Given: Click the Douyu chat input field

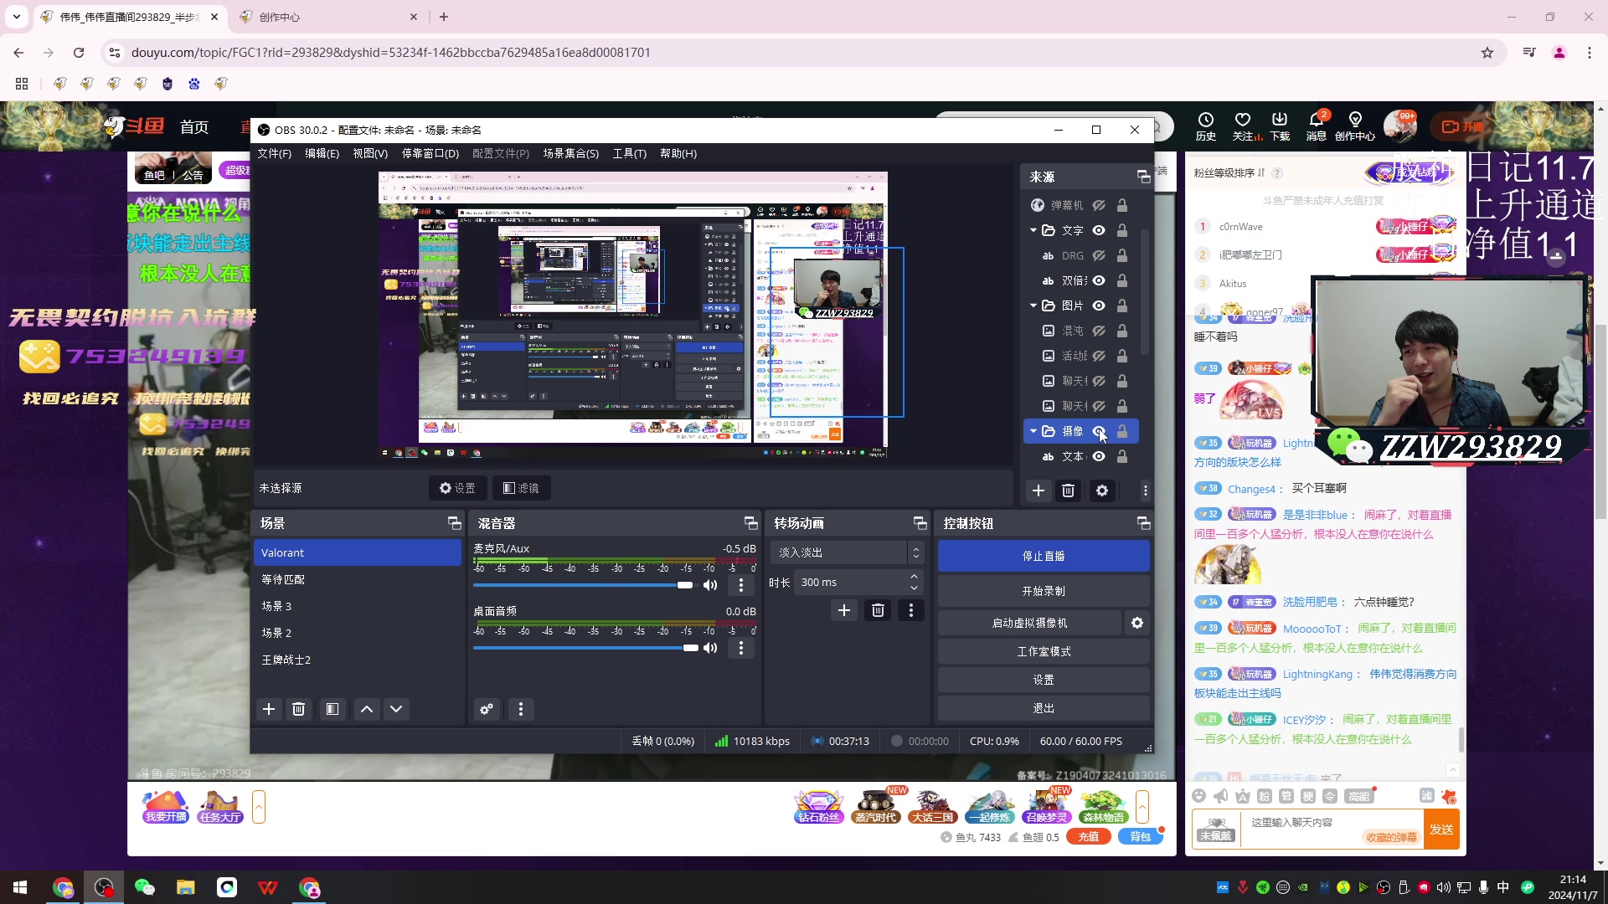Looking at the screenshot, I should click(x=1332, y=823).
